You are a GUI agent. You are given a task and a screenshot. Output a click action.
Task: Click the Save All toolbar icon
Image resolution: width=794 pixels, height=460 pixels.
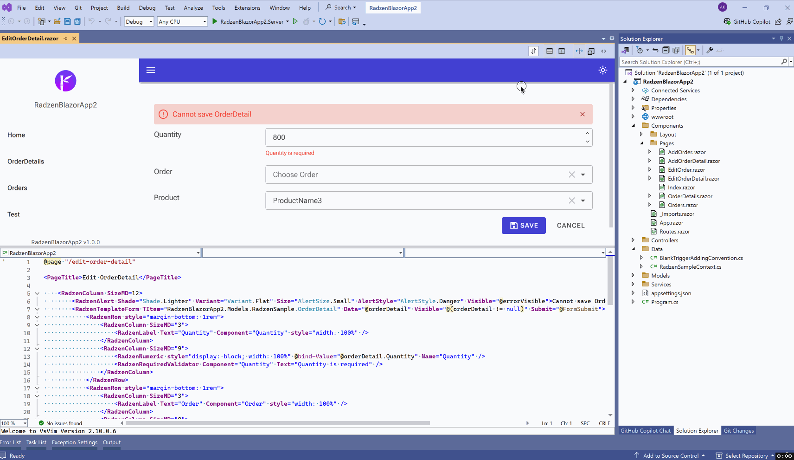pos(77,21)
